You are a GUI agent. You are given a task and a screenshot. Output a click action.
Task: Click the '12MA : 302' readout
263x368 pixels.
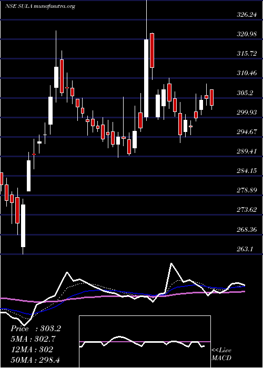(x=32, y=350)
